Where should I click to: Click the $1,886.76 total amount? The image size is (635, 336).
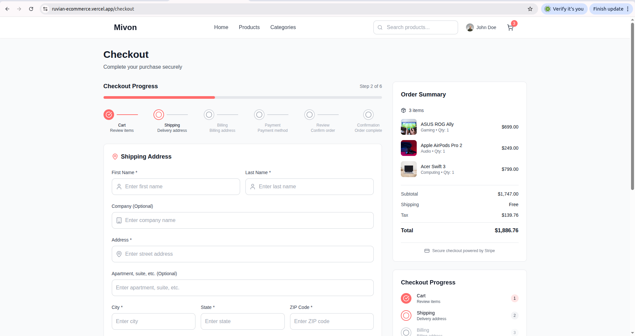pyautogui.click(x=506, y=231)
